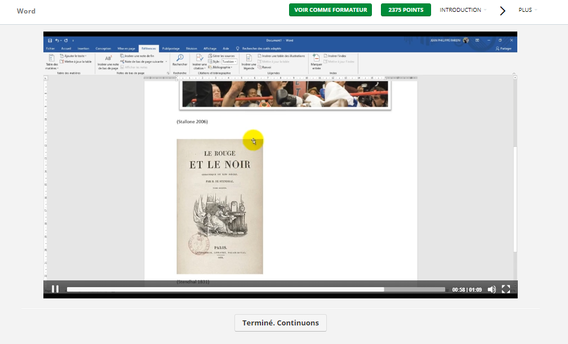Click 'Insérer une note de bas de page'
This screenshot has height=344, width=568.
click(108, 62)
